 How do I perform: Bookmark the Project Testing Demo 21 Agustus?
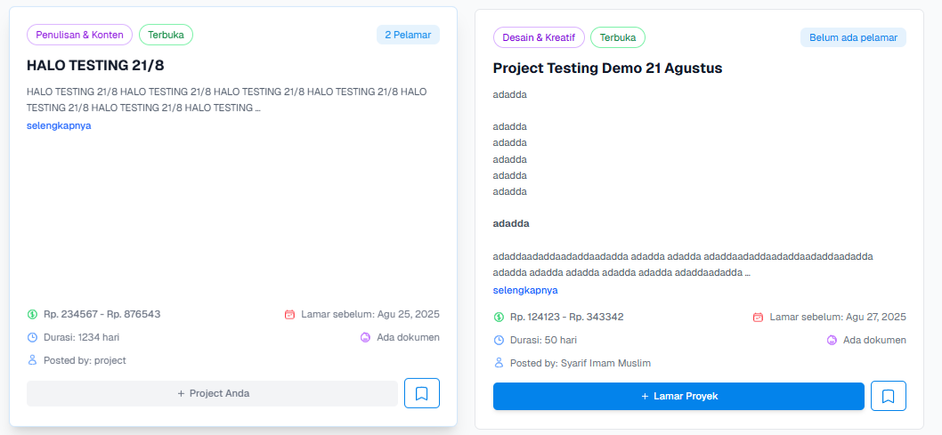[888, 396]
